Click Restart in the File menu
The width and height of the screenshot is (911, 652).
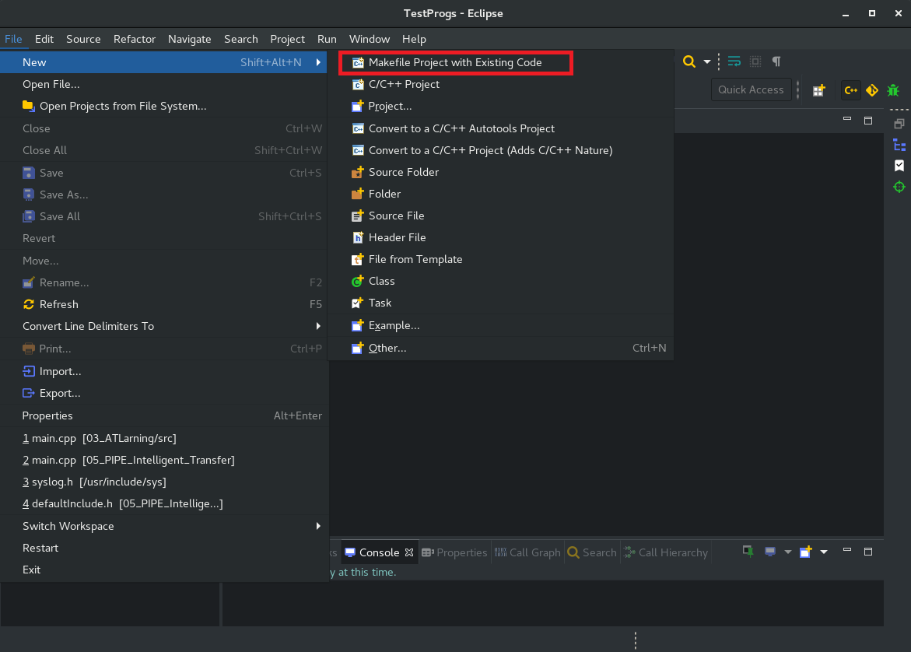click(x=40, y=548)
